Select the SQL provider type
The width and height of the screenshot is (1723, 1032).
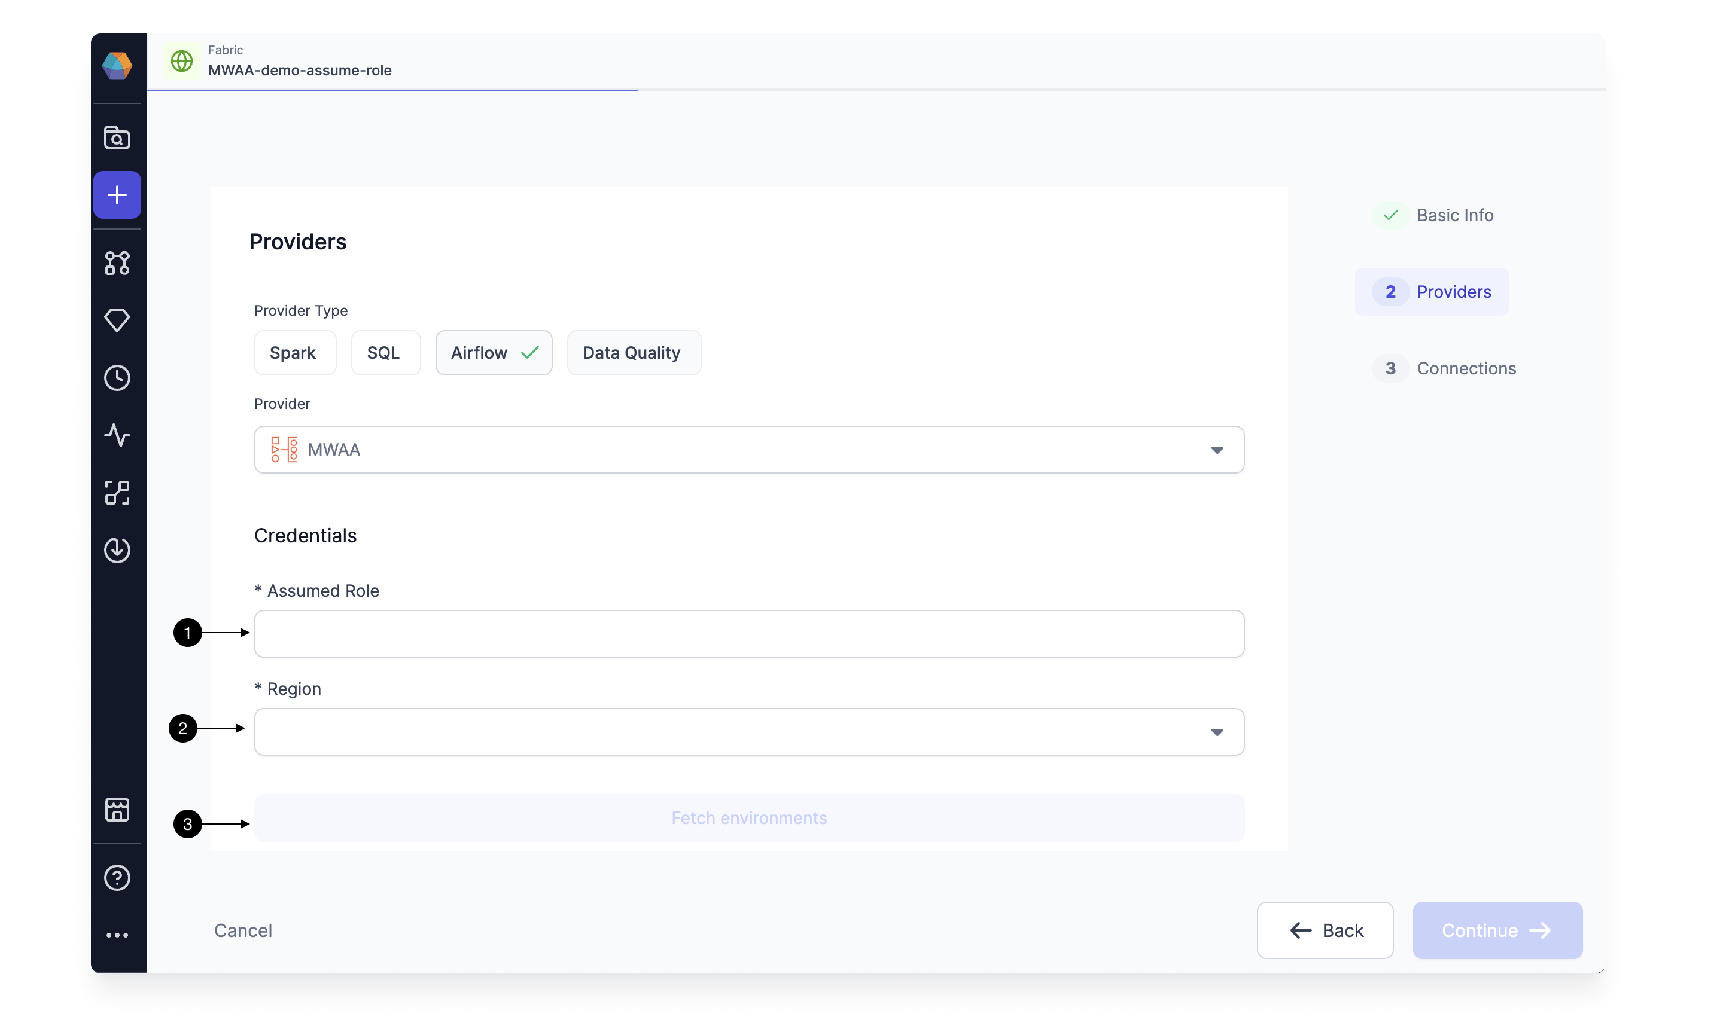(385, 353)
